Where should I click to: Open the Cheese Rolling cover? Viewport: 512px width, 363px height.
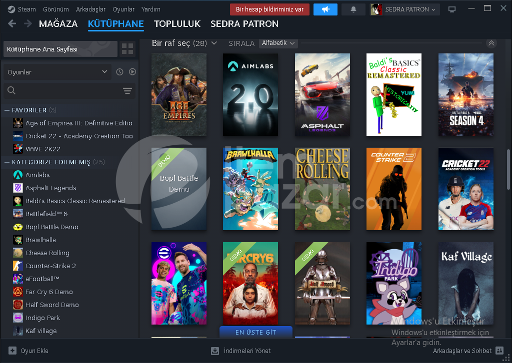coord(322,189)
